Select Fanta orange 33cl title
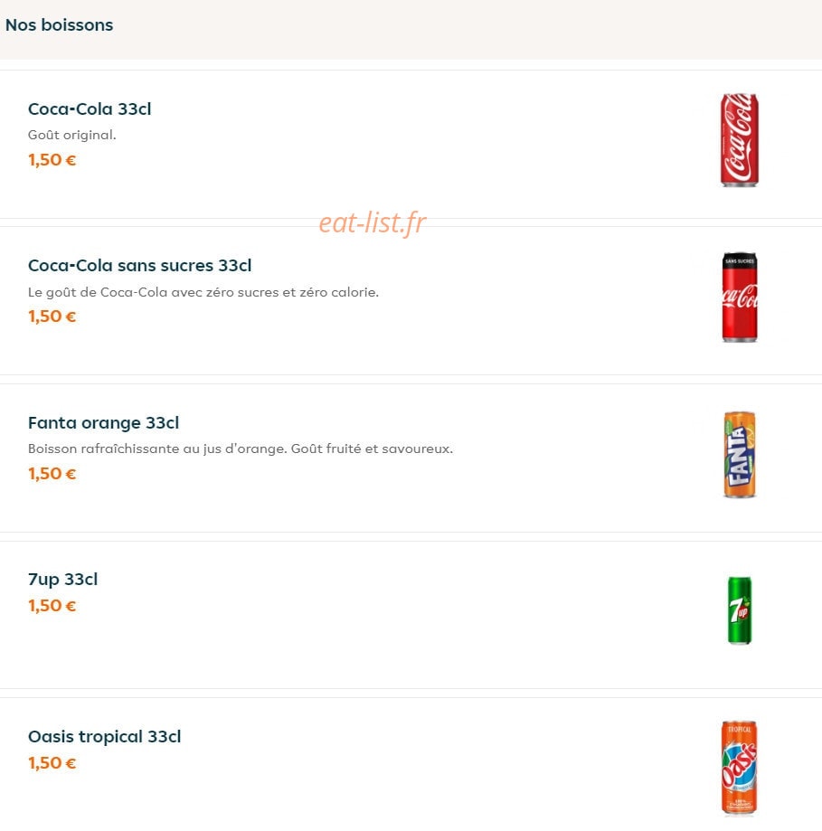The height and width of the screenshot is (831, 822). (103, 422)
